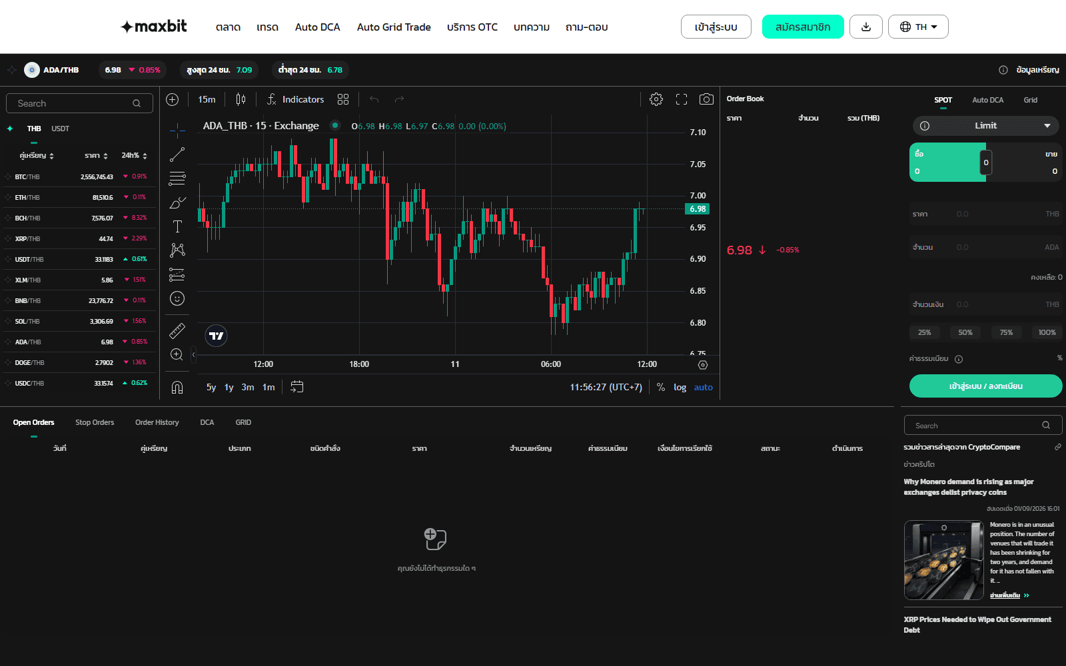
Task: Set chart range to 1y
Action: tap(229, 387)
